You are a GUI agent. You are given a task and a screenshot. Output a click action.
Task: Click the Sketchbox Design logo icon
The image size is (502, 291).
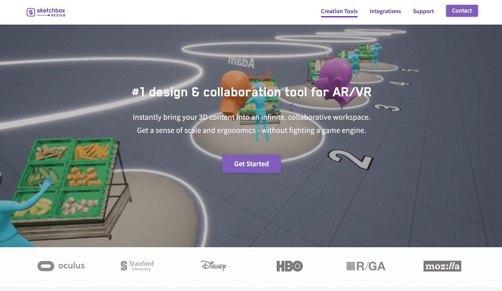pos(31,13)
